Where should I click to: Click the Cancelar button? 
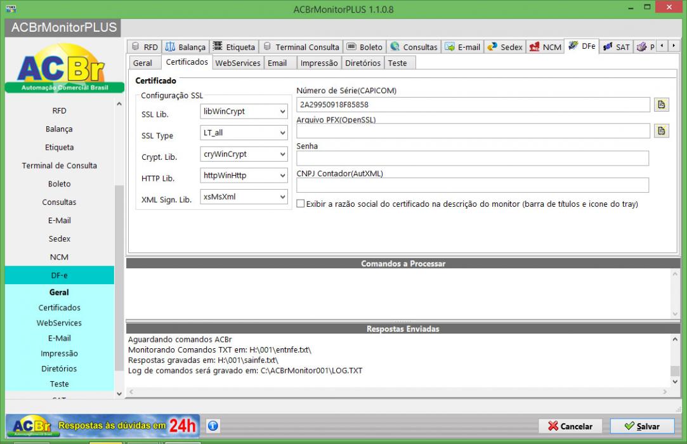coord(570,426)
